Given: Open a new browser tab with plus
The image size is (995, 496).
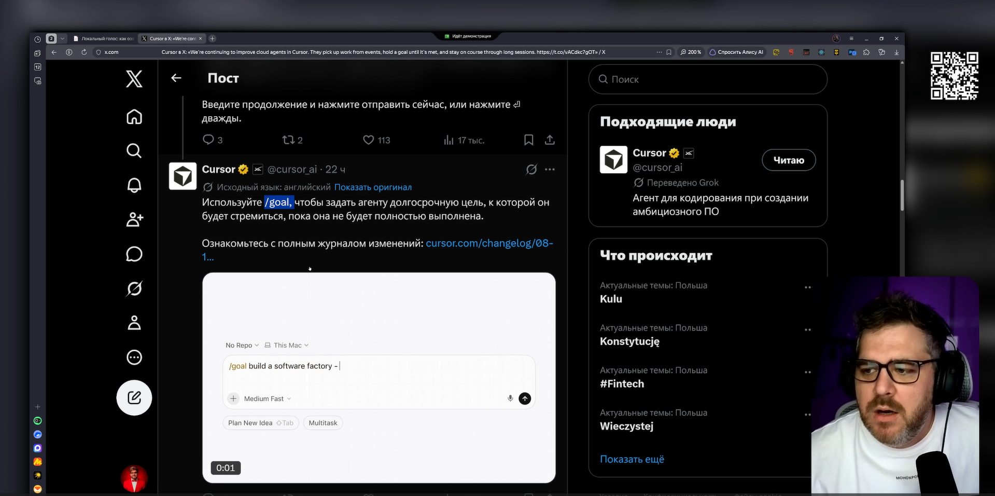Looking at the screenshot, I should point(213,38).
